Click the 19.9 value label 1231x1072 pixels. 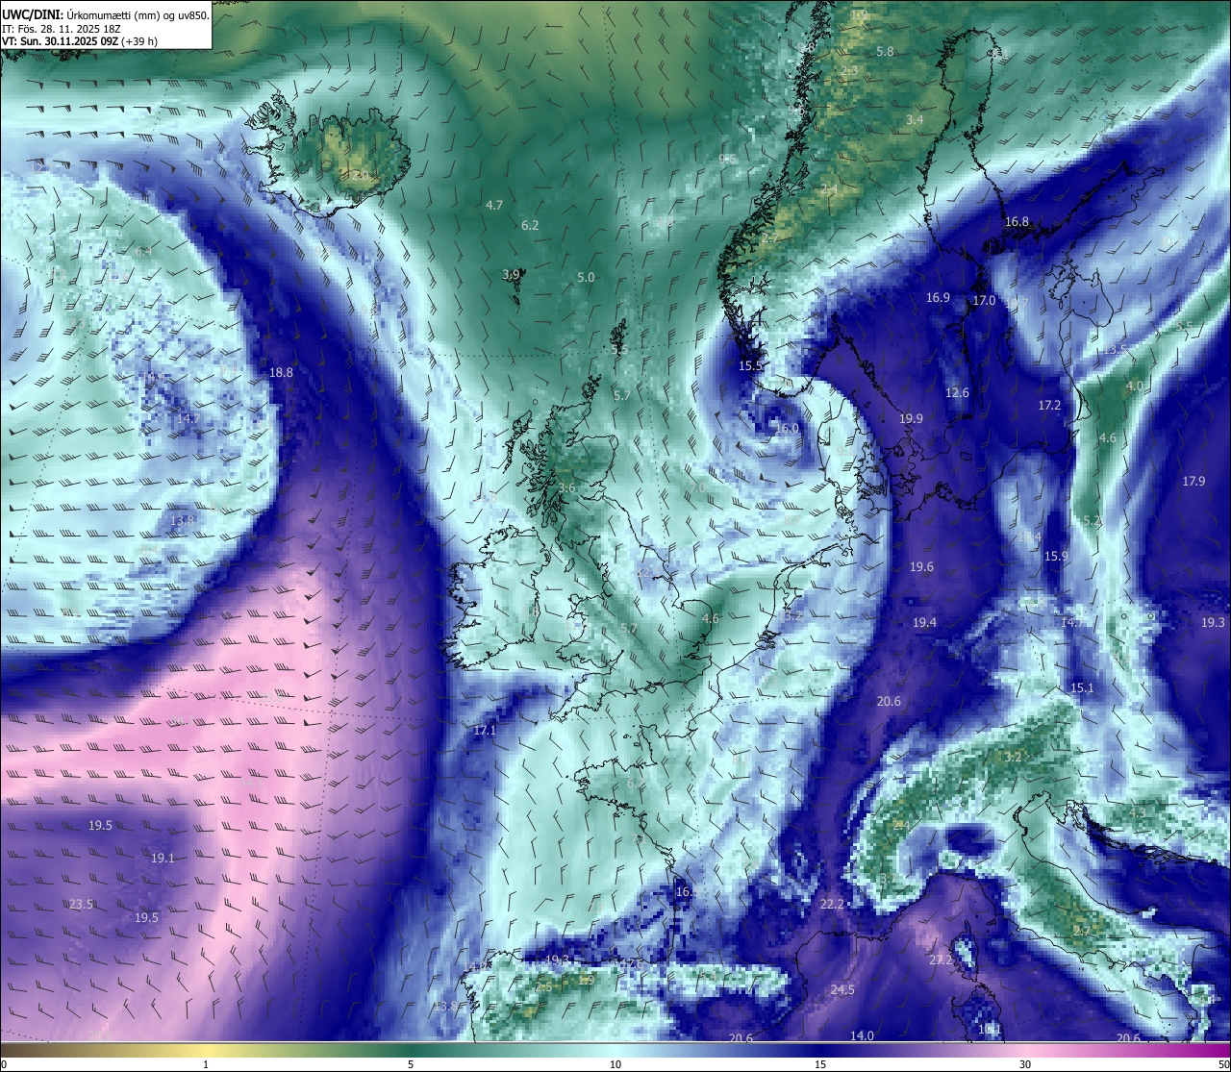911,418
